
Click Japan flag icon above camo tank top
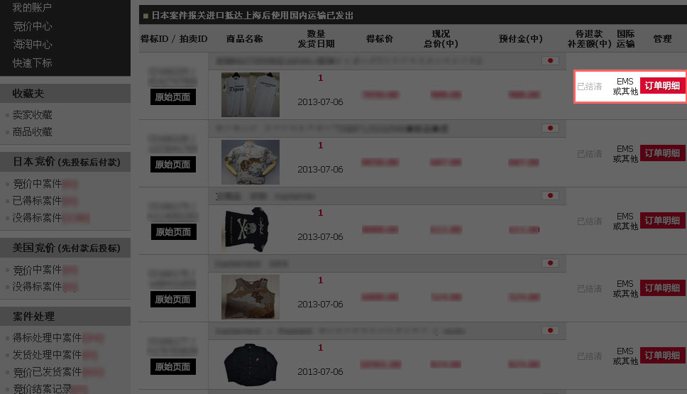(550, 263)
